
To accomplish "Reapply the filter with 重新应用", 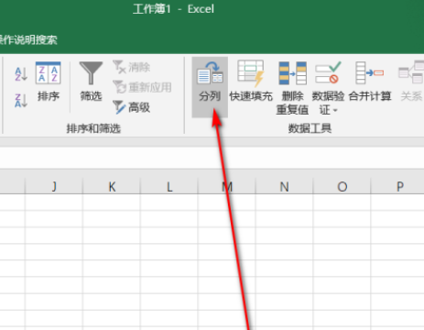I will click(x=142, y=87).
